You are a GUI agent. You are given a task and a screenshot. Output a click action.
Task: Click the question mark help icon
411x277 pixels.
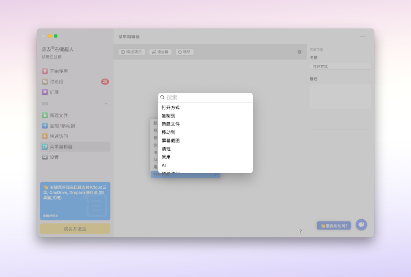pos(300,231)
